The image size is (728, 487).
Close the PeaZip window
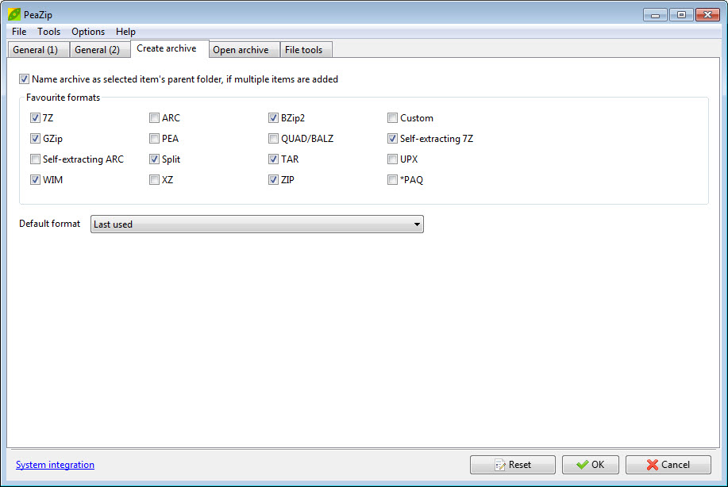[x=707, y=15]
